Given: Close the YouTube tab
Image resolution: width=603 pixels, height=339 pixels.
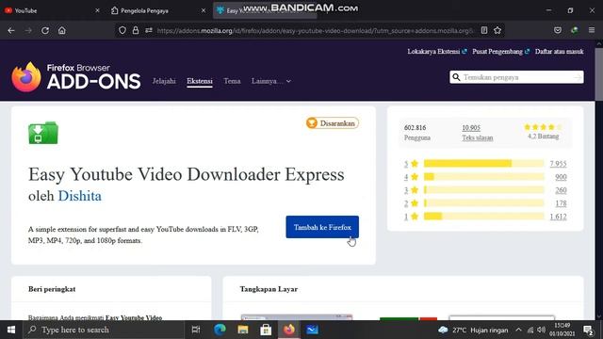Looking at the screenshot, I should pyautogui.click(x=97, y=10).
